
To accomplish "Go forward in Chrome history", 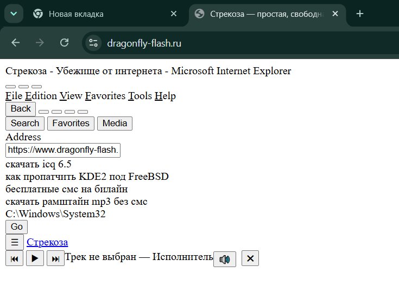I will [x=40, y=42].
